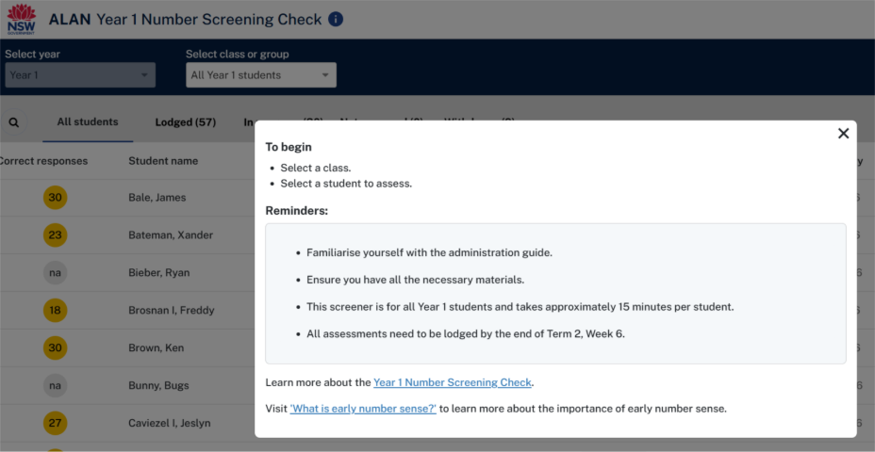
Task: Click the 'Reminders:' heading
Action: pyautogui.click(x=297, y=211)
